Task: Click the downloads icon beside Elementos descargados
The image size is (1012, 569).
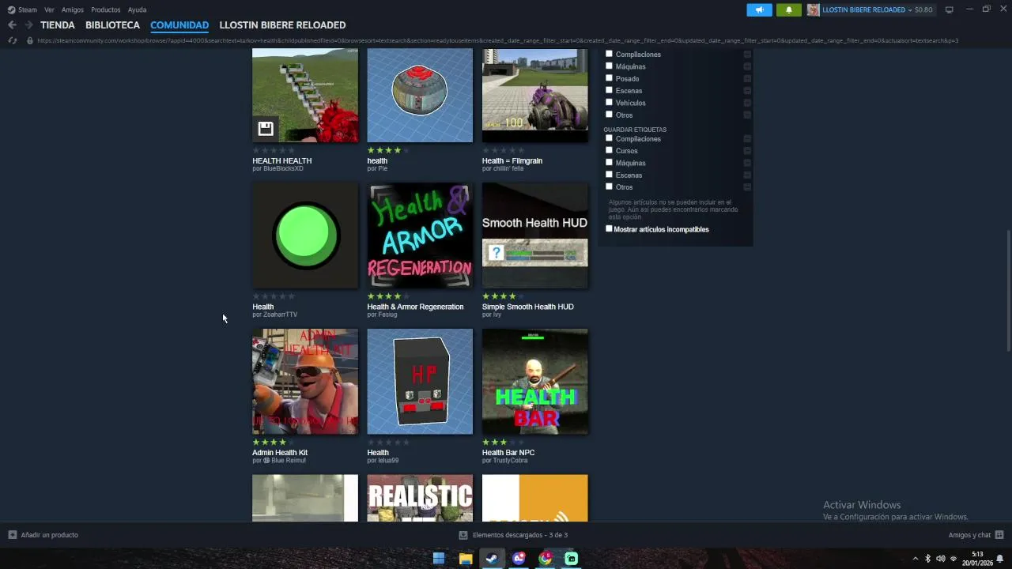Action: (x=463, y=535)
